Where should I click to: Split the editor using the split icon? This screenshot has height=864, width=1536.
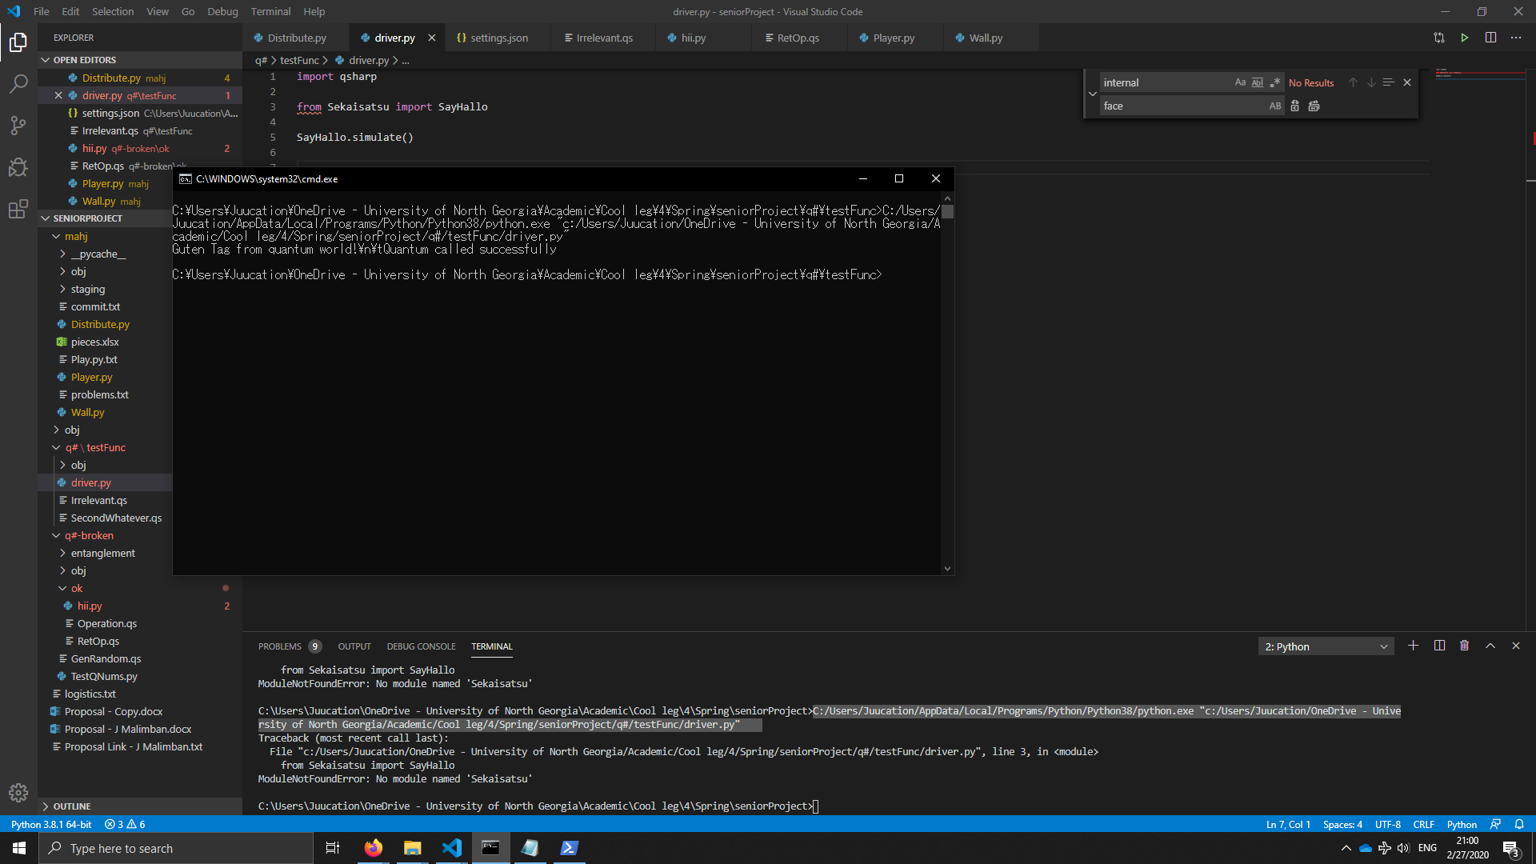pos(1491,37)
